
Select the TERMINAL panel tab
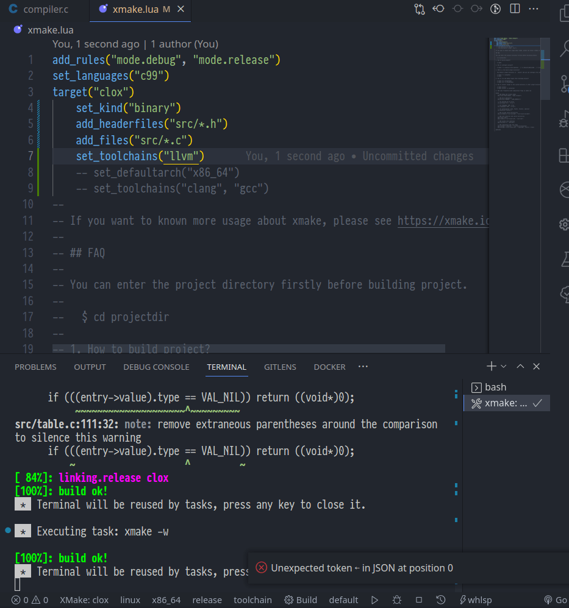point(227,367)
